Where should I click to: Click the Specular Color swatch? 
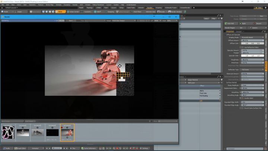pyautogui.click(x=253, y=55)
